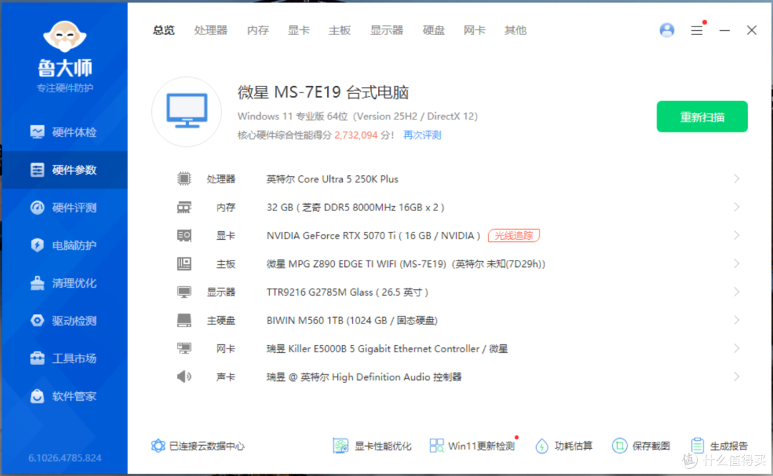The width and height of the screenshot is (773, 476).
Task: Select 硬件参数 in the sidebar
Action: (64, 170)
